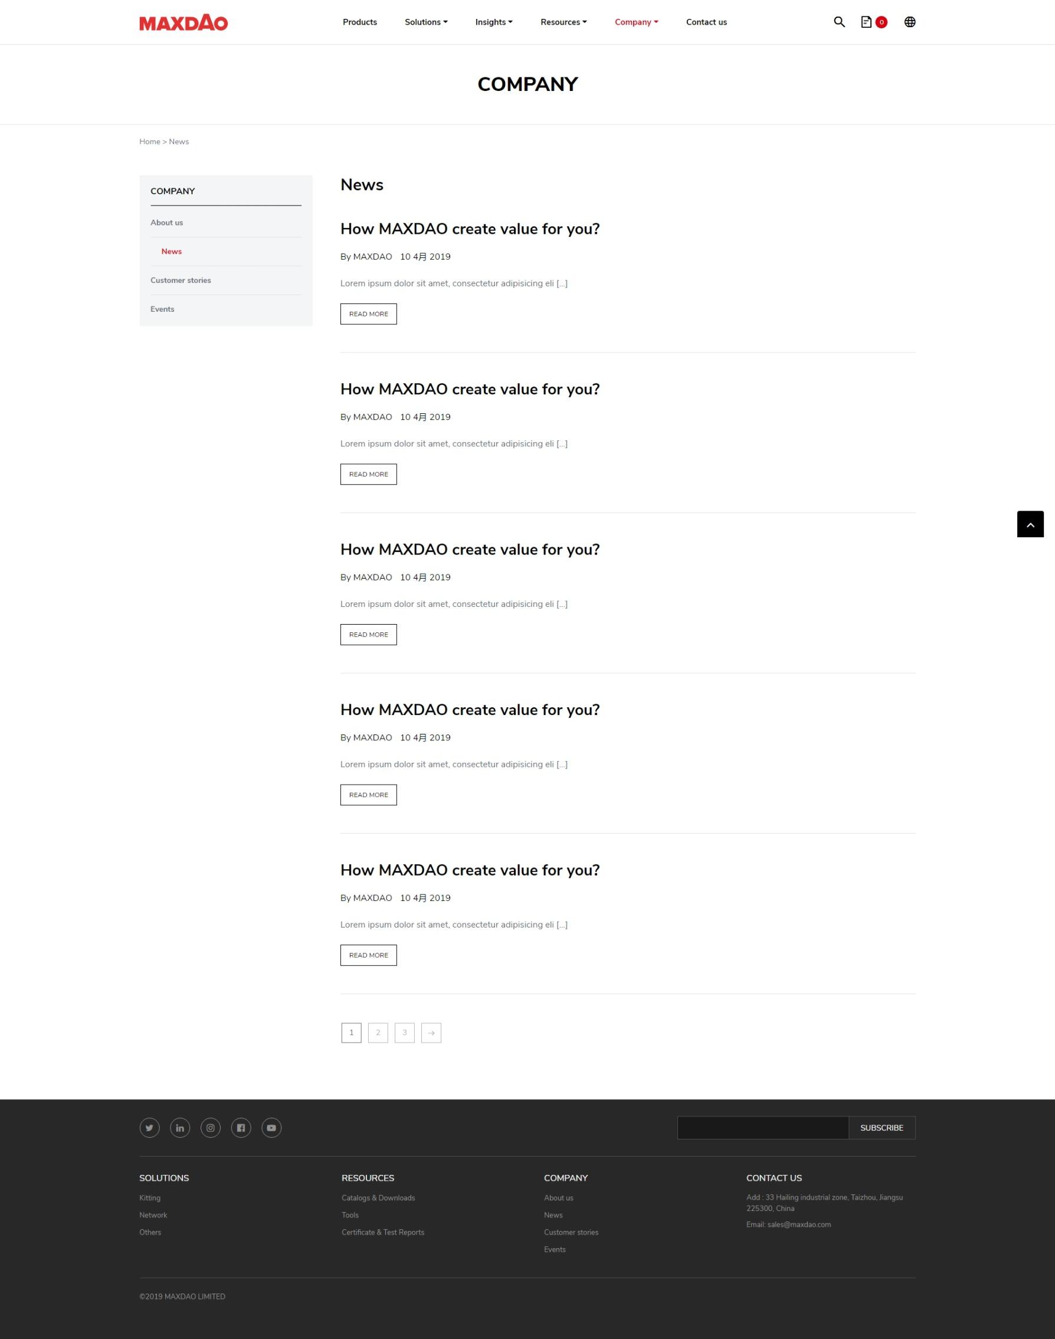Expand the Resources dropdown menu

click(564, 22)
